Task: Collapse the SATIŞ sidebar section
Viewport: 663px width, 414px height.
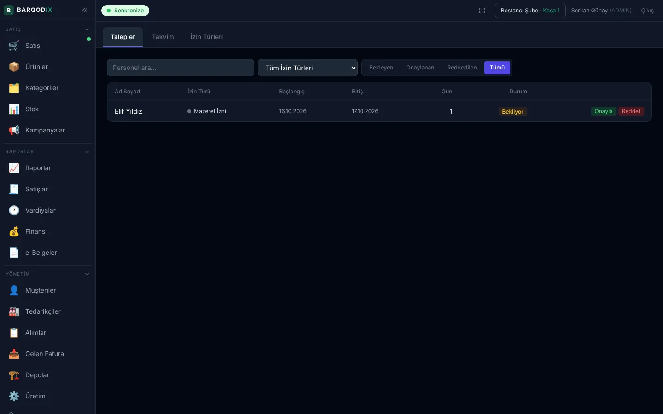Action: tap(87, 29)
